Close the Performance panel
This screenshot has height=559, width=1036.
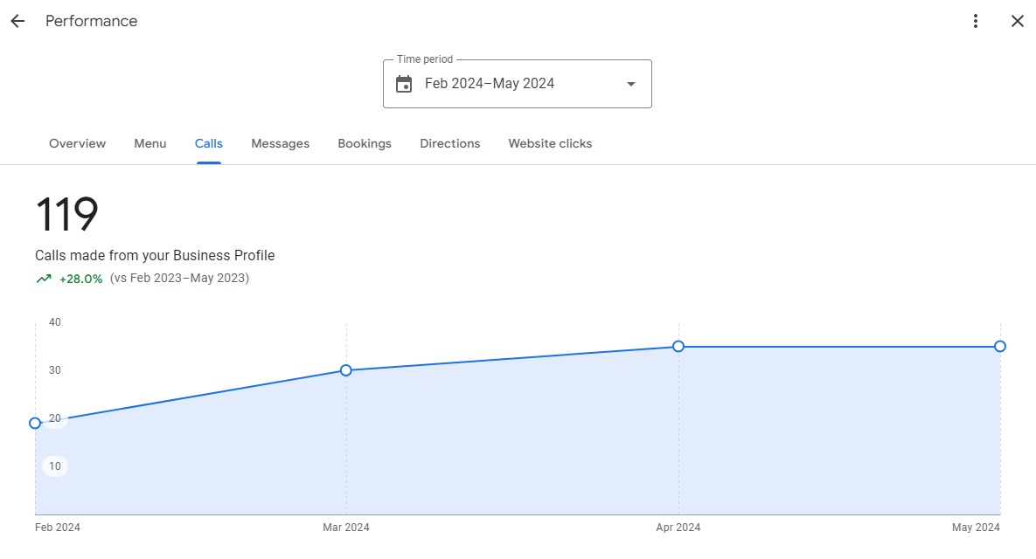(x=1018, y=21)
